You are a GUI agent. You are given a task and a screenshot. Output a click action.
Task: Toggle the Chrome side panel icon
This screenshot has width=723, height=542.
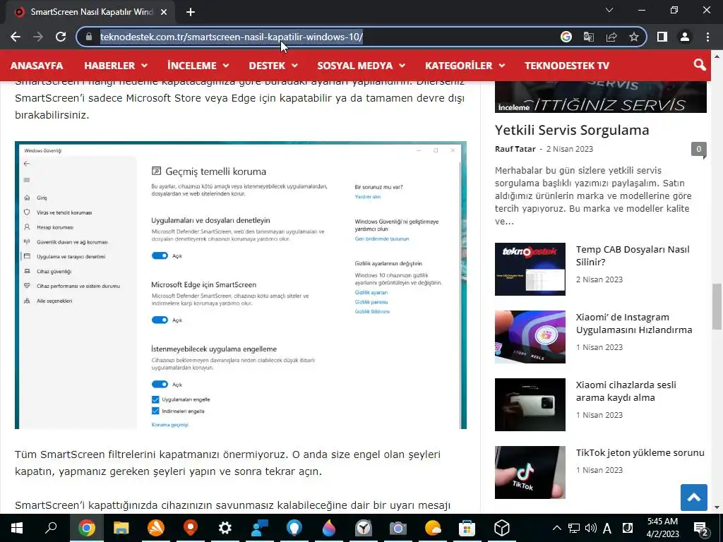point(662,37)
